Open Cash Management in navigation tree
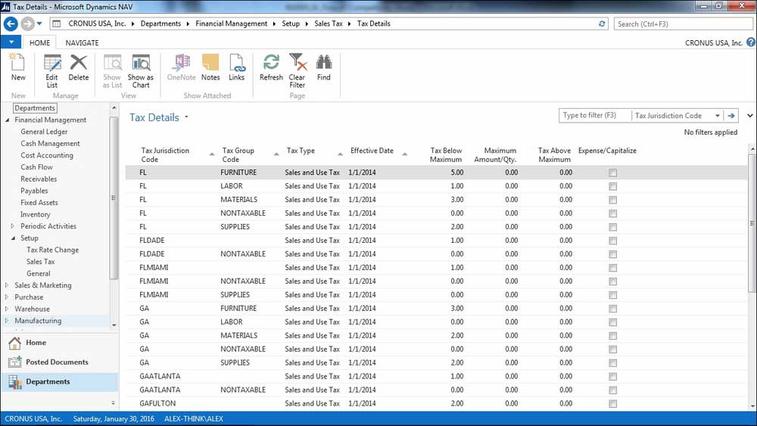Screen dimensions: 757x426 (50, 144)
